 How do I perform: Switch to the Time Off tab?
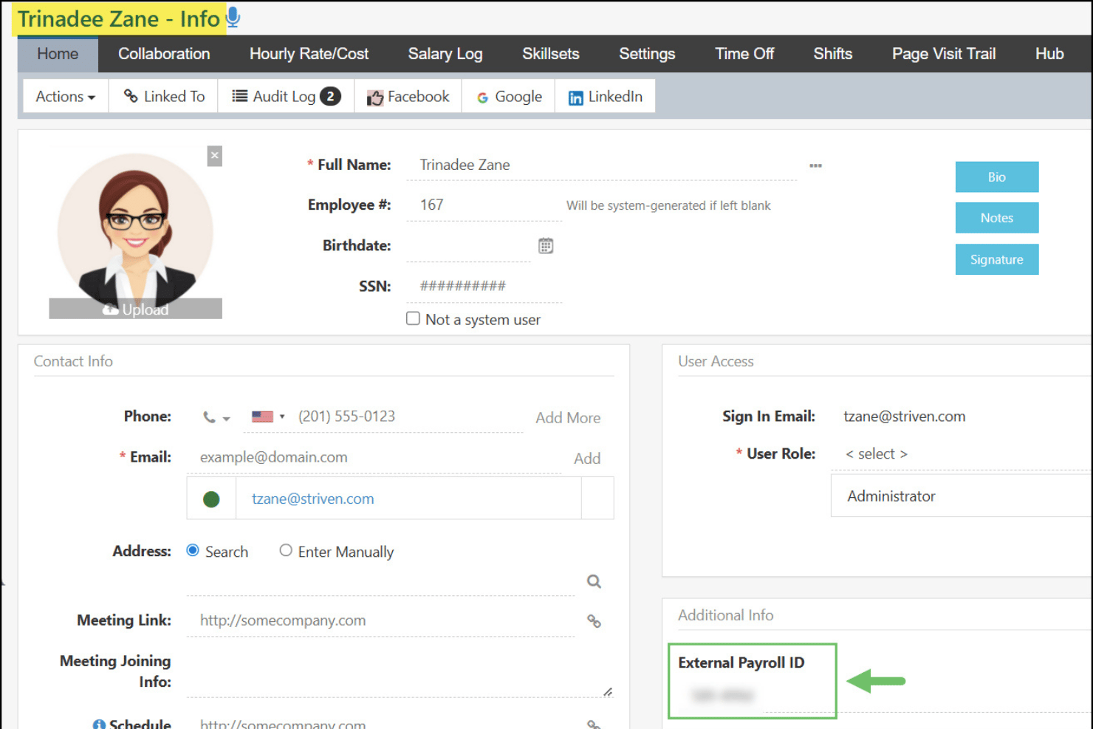pos(744,54)
